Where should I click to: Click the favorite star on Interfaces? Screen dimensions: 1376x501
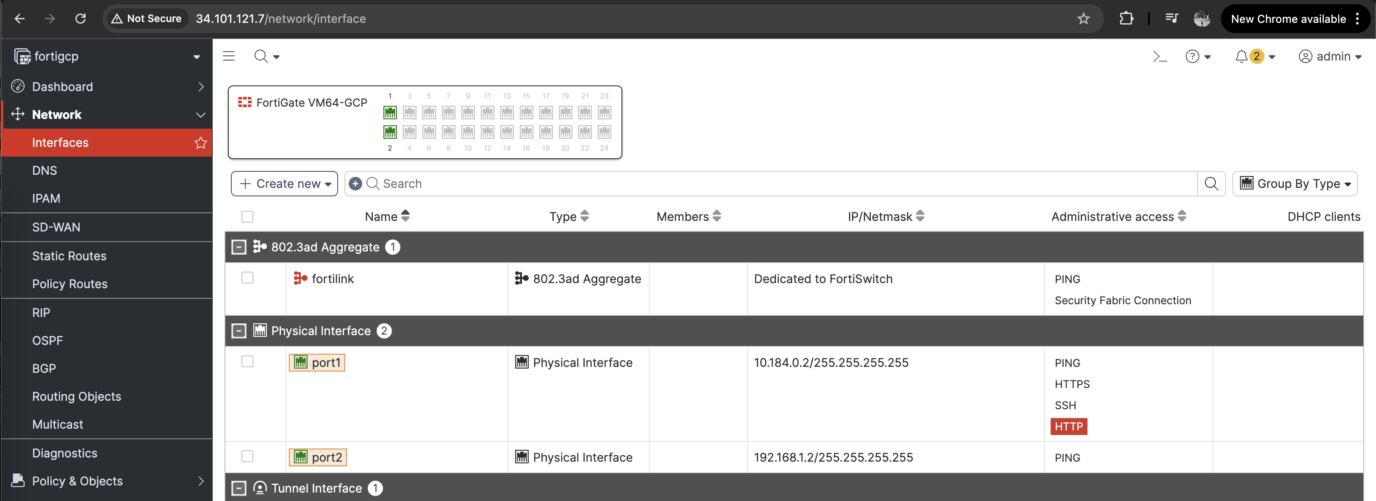(200, 143)
